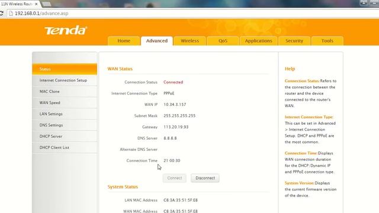The image size is (379, 213).
Task: Open LAN Settings in the sidebar
Action: coord(65,114)
